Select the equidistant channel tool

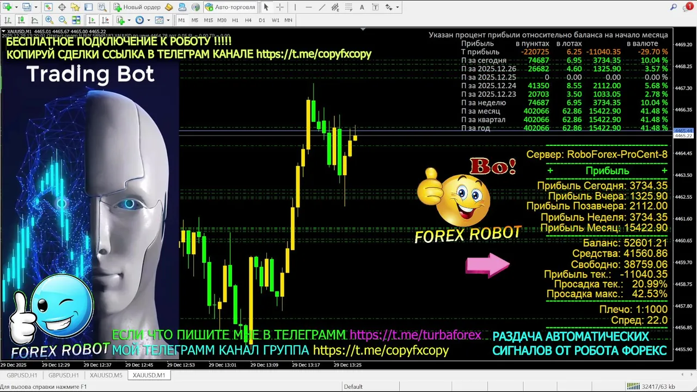335,7
